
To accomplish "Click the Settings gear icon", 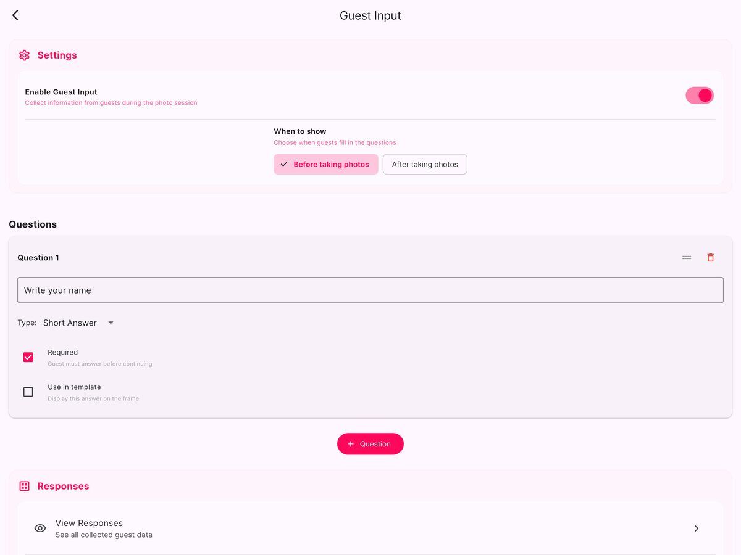I will tap(25, 55).
